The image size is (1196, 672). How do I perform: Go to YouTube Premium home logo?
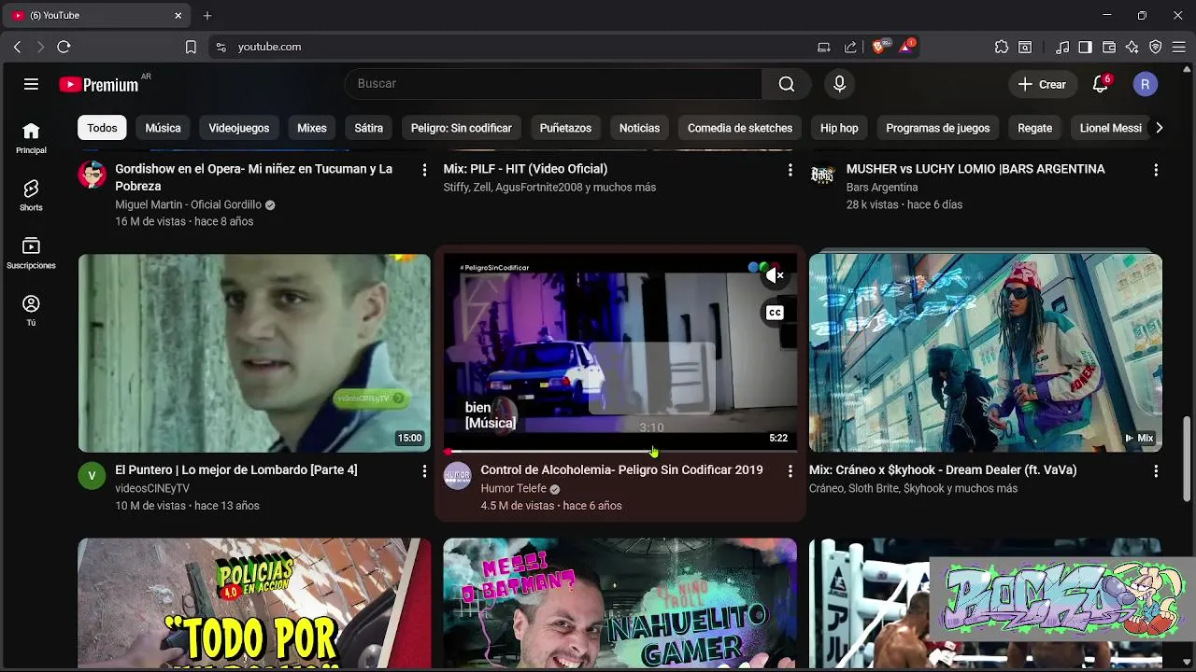[x=99, y=85]
